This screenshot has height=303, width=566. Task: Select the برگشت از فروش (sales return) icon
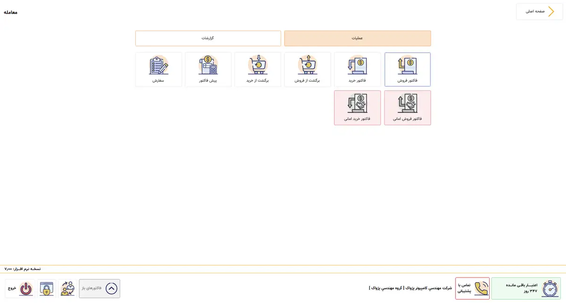coord(308,65)
